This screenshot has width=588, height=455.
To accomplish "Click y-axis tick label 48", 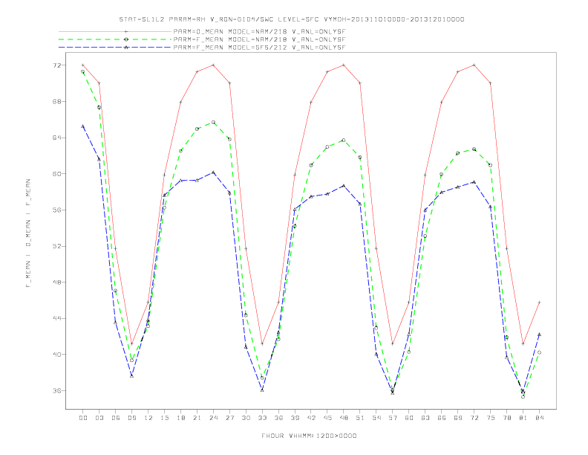I will point(57,283).
